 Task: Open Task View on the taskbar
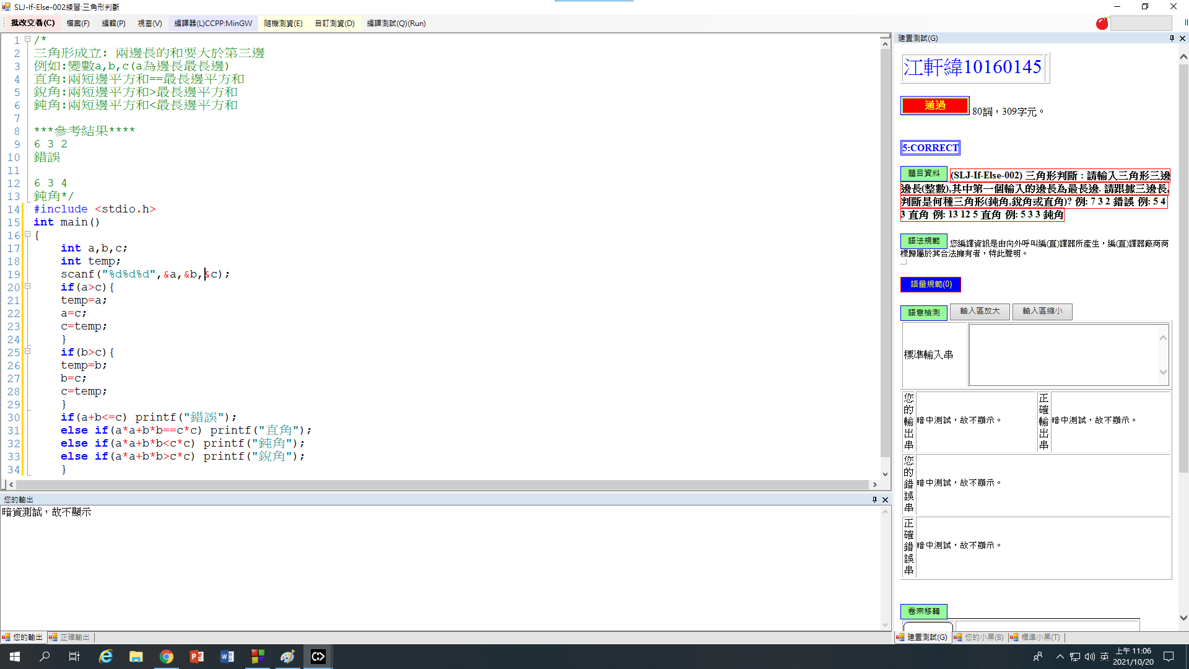(x=74, y=656)
